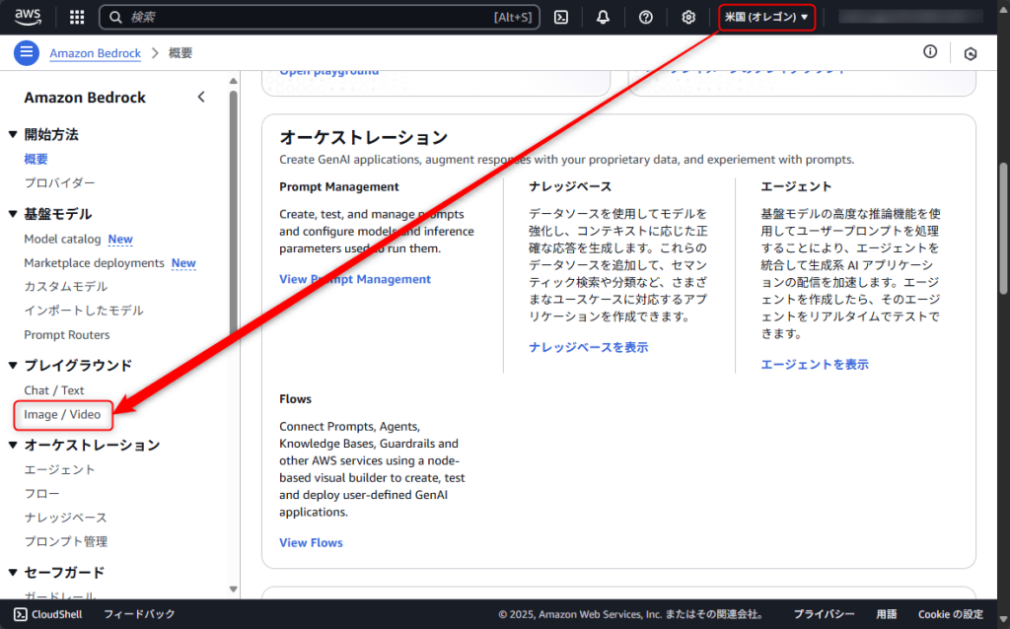
Task: Select 概要 in the sidebar
Action: (36, 159)
